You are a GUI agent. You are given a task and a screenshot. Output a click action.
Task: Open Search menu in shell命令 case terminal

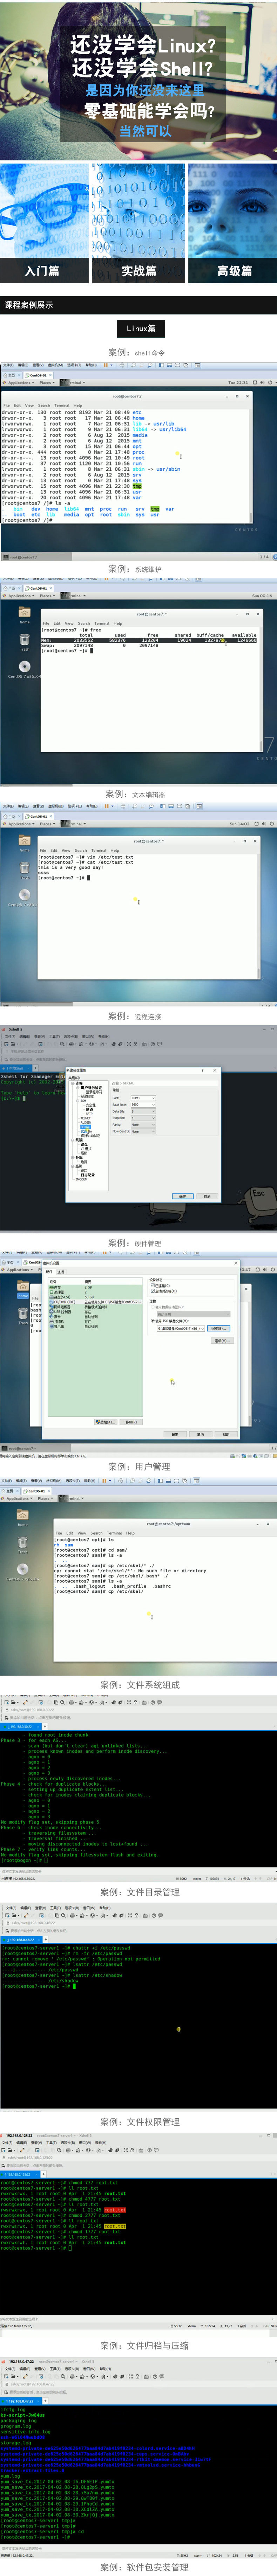(44, 406)
